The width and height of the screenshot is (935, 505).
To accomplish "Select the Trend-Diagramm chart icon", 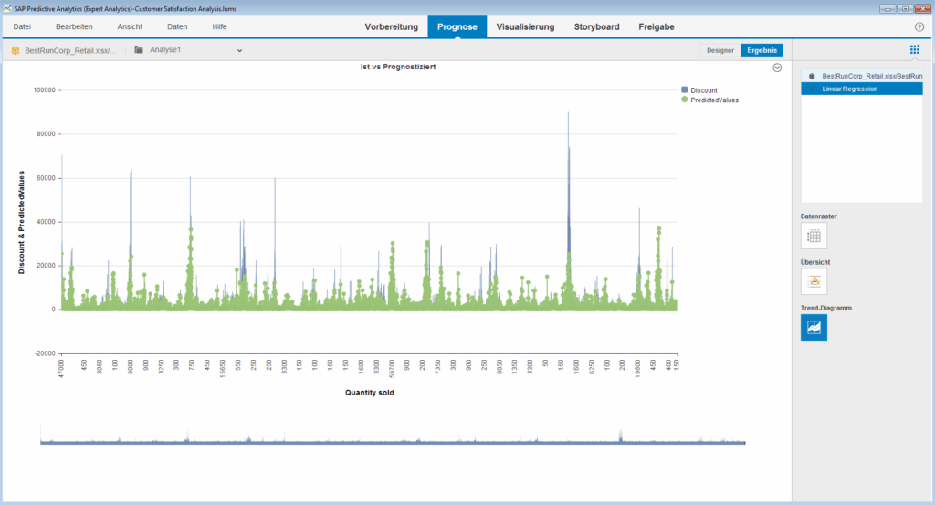I will click(814, 327).
